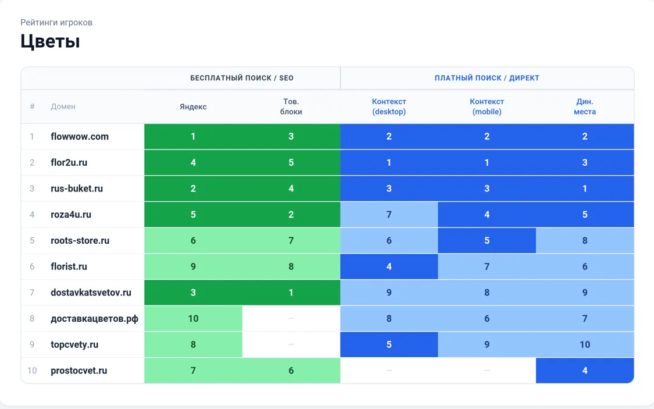
Task: Open the roza4u.ru domain row
Action: pyautogui.click(x=327, y=215)
